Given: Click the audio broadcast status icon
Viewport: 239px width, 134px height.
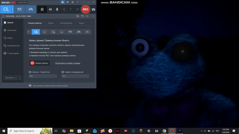Looking at the screenshot, I should click(87, 16).
